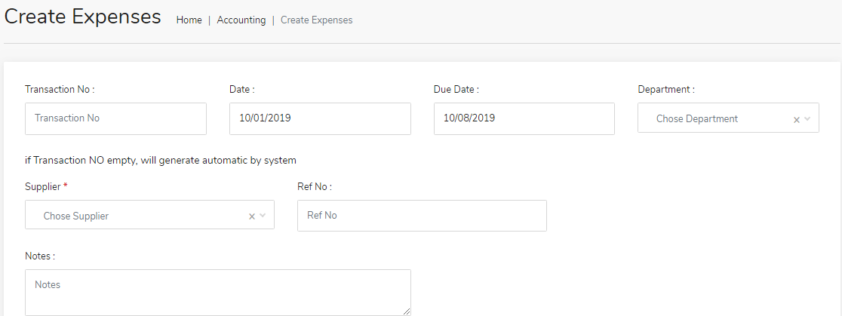842x316 pixels.
Task: Click the Due Date field showing 10/08/2019
Action: coord(524,118)
